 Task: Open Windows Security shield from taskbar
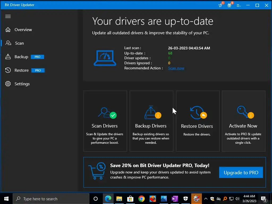(186, 199)
